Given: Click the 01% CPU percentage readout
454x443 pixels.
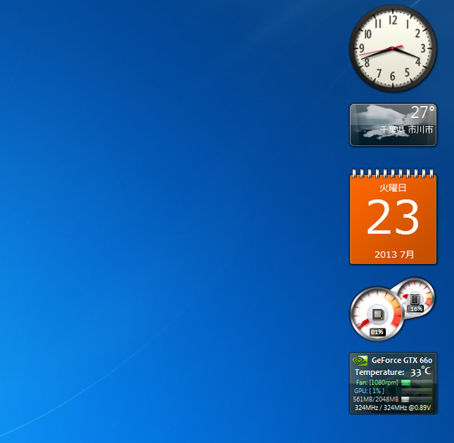Looking at the screenshot, I should pyautogui.click(x=377, y=332).
